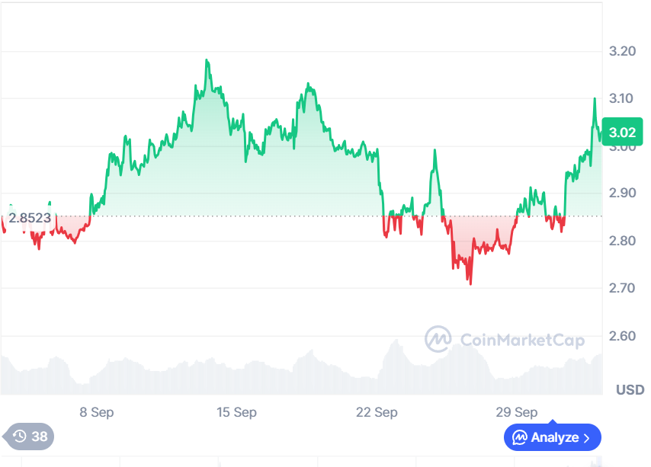This screenshot has width=651, height=467.
Task: Click the 2.80 price axis label
Action: pos(622,241)
